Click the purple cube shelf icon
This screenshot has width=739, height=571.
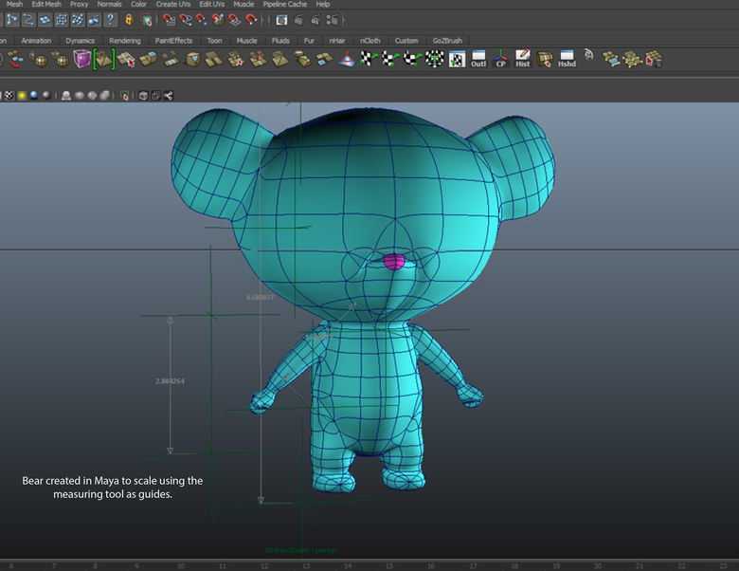click(x=82, y=60)
